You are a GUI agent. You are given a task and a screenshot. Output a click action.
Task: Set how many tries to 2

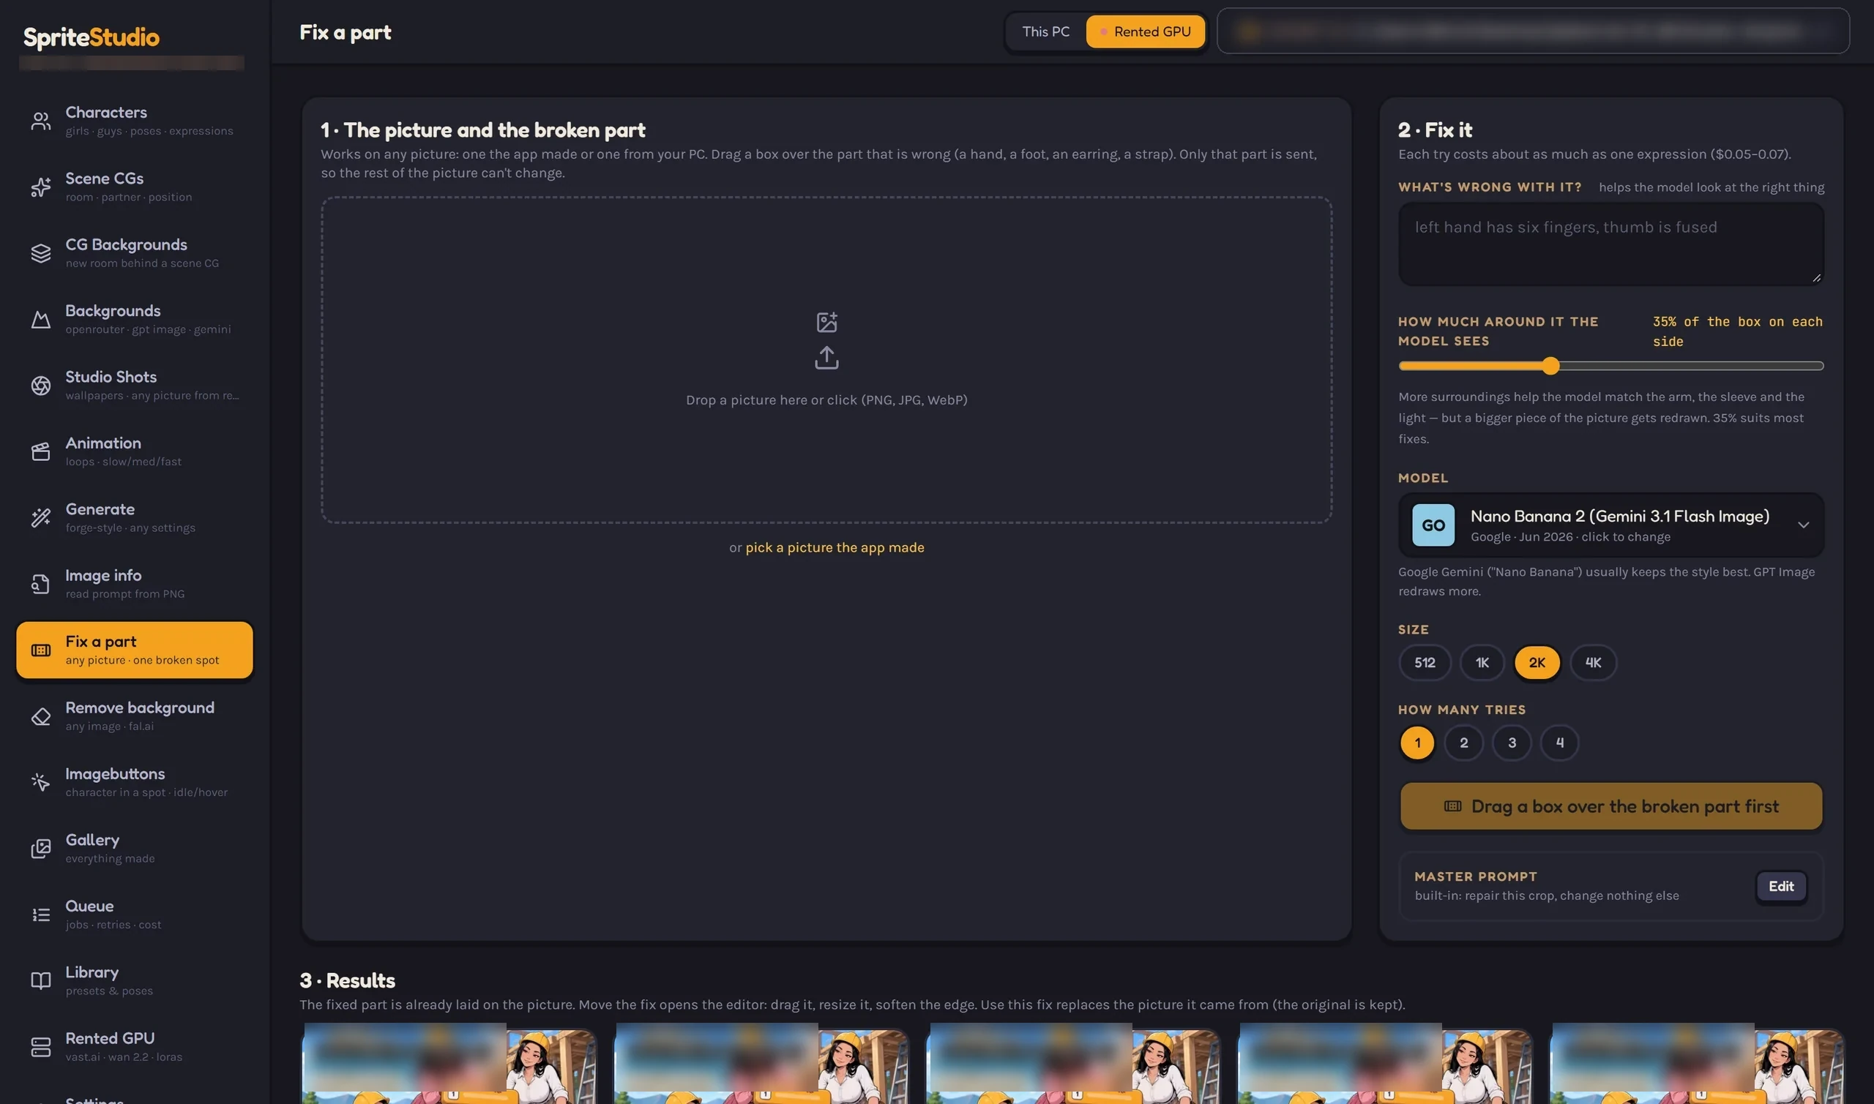1463,743
